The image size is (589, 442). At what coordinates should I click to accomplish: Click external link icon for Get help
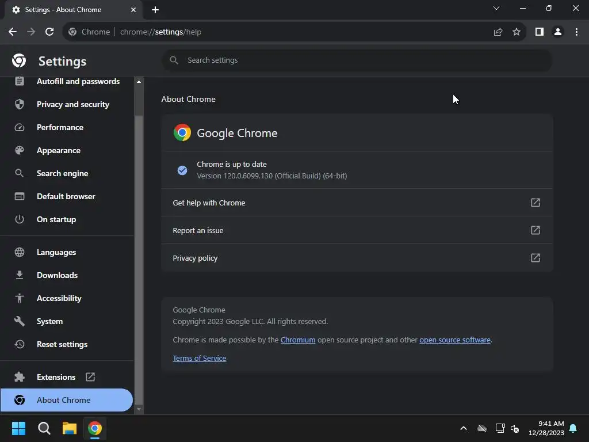pyautogui.click(x=536, y=203)
